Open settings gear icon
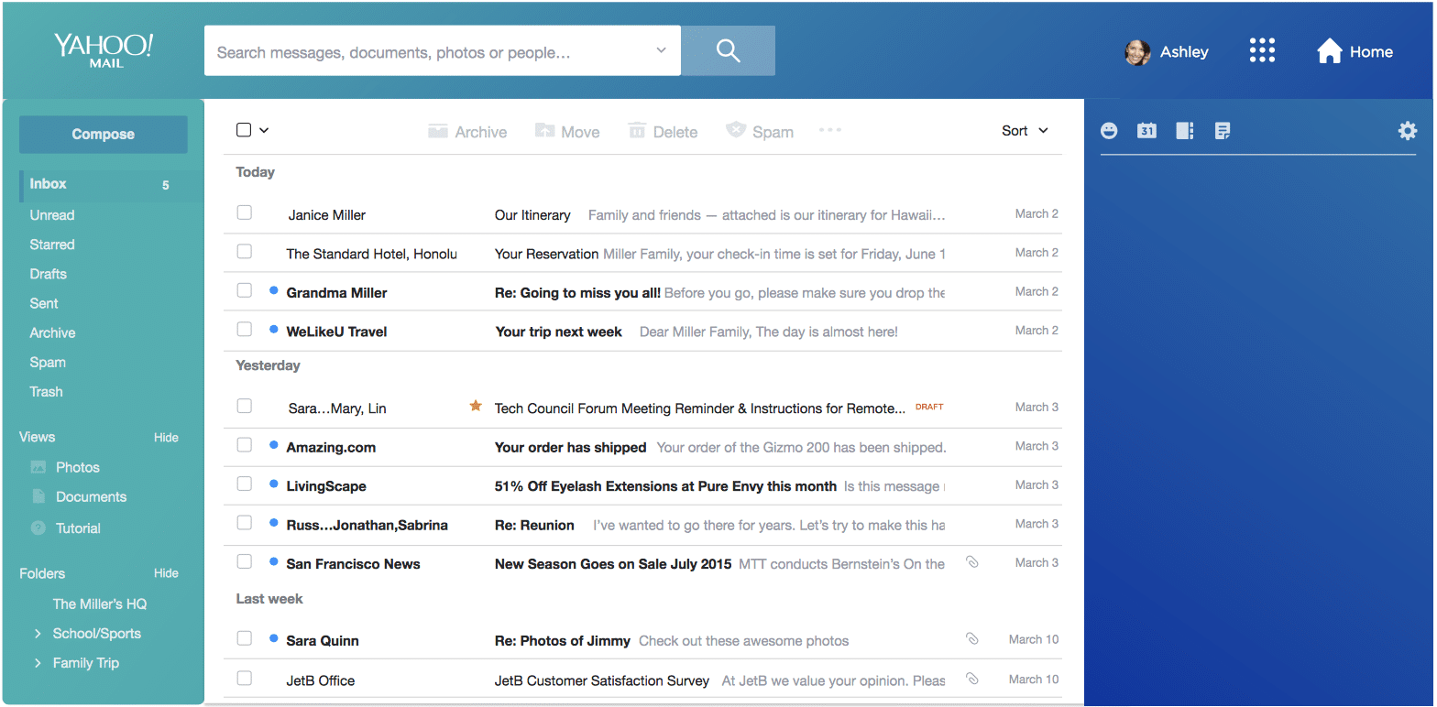Image resolution: width=1437 pixels, height=707 pixels. tap(1407, 131)
